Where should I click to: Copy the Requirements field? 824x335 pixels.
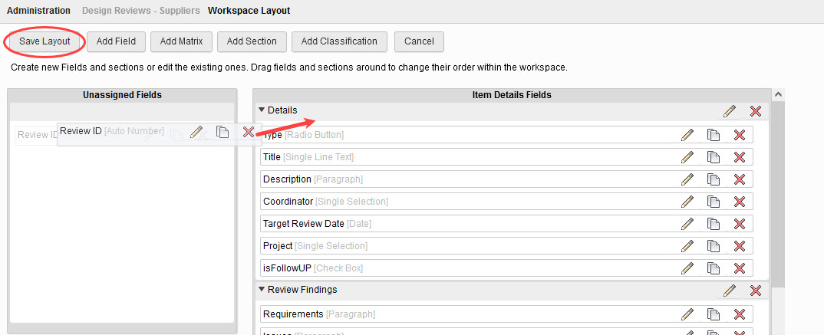[713, 314]
